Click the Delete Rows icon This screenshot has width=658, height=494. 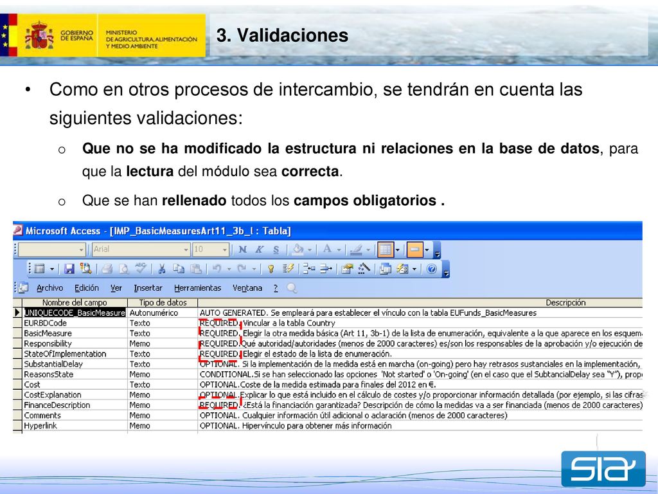tap(326, 269)
